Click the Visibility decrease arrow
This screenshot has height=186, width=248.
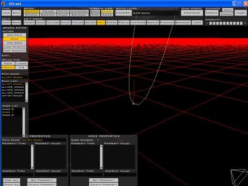coord(207,23)
